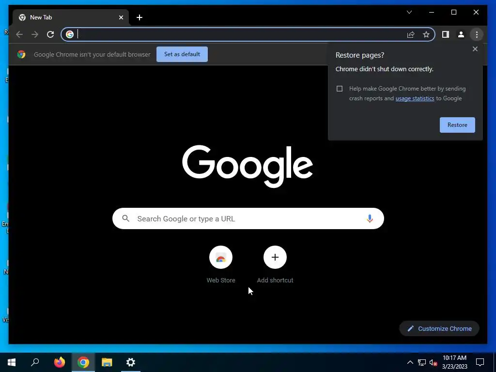Image resolution: width=496 pixels, height=372 pixels.
Task: Share this page icon in omnibox
Action: (x=411, y=34)
